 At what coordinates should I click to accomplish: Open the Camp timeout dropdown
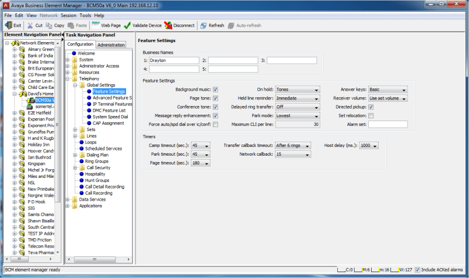(x=200, y=145)
